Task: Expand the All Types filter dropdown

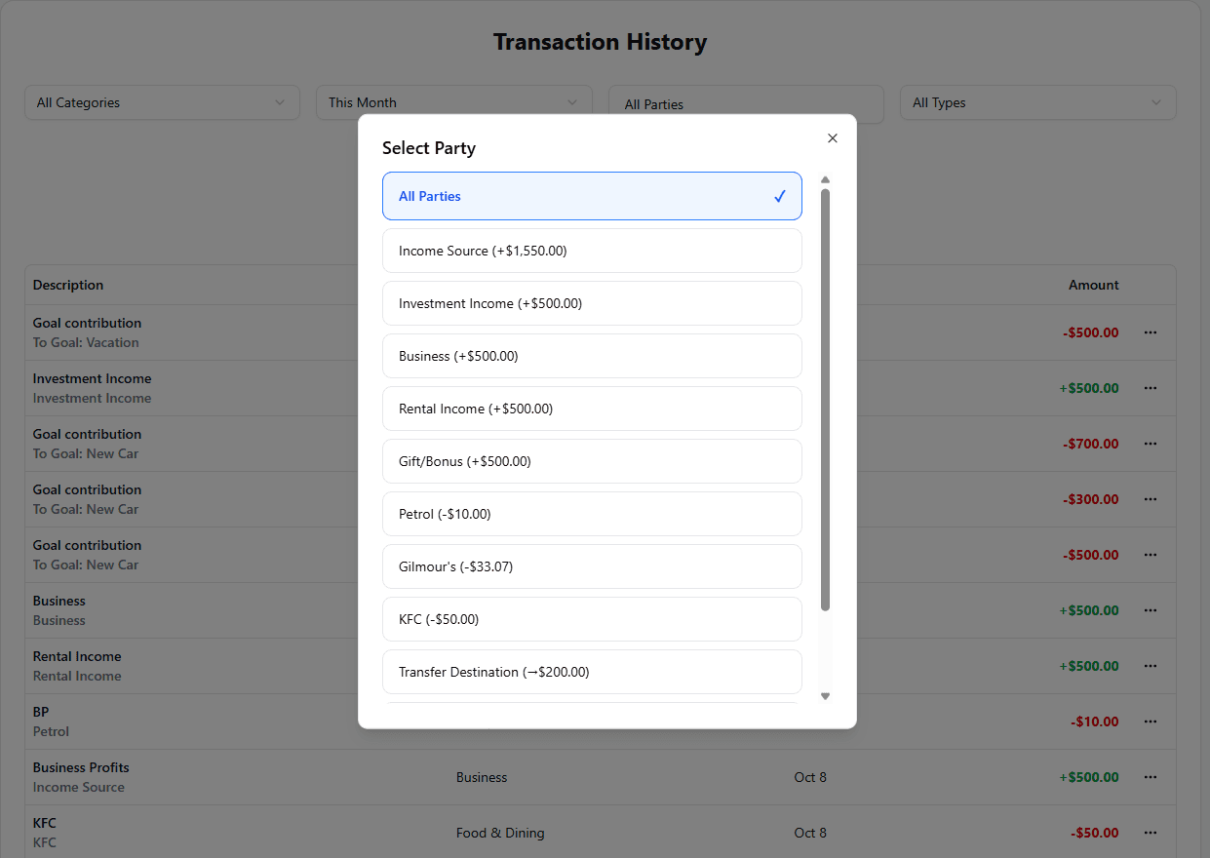Action: coord(1037,102)
